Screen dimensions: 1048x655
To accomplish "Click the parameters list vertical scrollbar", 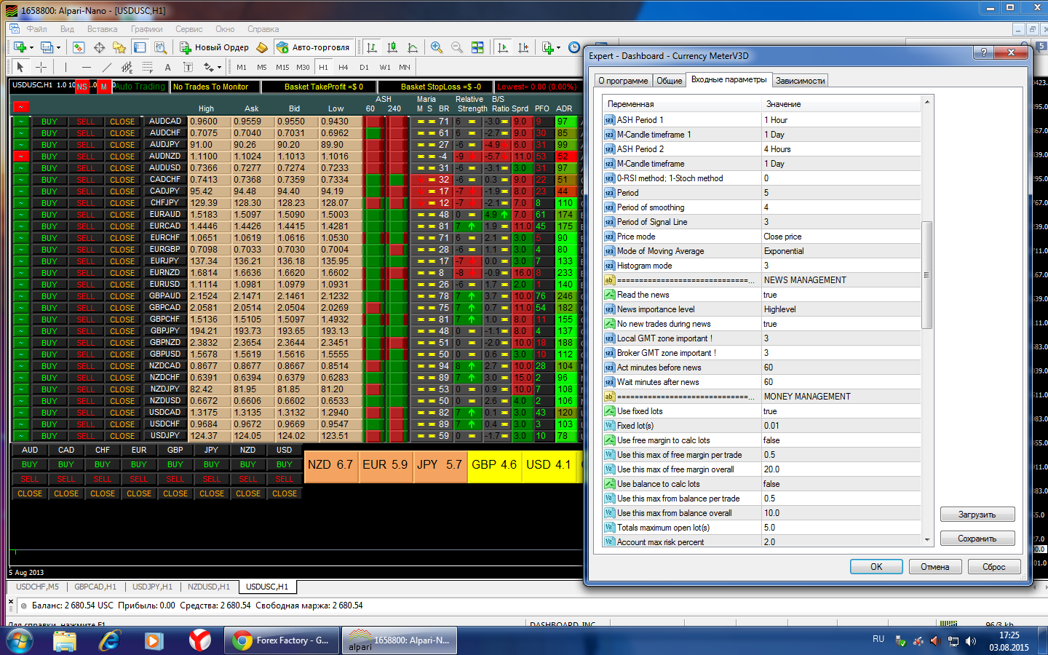I will pyautogui.click(x=926, y=320).
